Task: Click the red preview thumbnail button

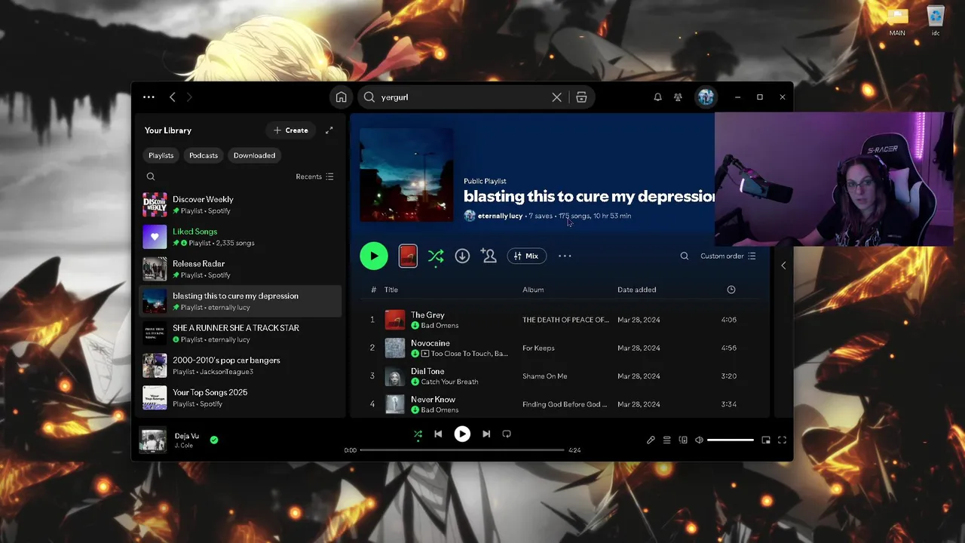Action: [x=408, y=256]
